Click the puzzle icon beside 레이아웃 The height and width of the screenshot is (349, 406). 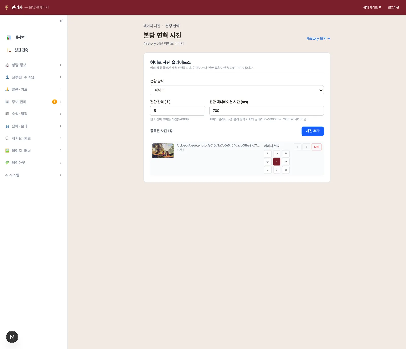point(7,163)
